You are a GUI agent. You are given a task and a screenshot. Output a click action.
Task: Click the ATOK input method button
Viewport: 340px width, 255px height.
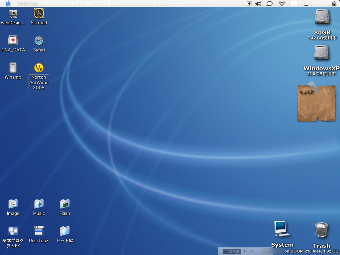click(x=232, y=251)
